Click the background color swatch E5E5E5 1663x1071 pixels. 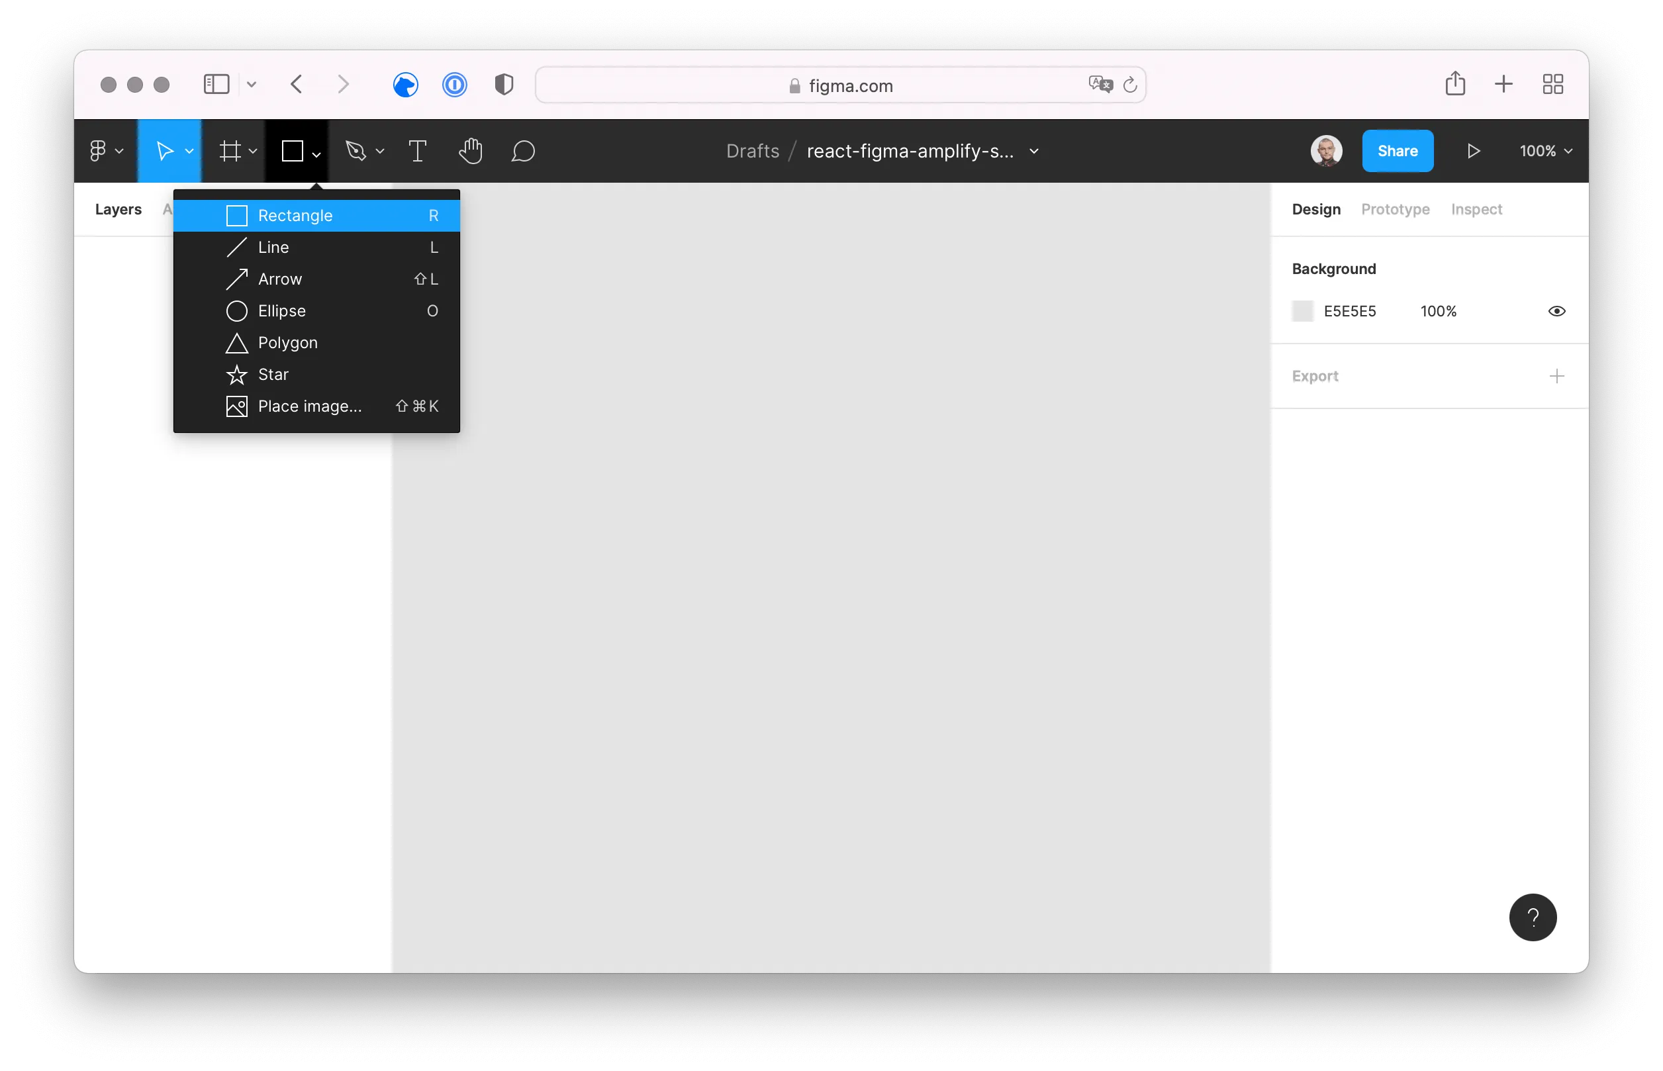coord(1302,311)
